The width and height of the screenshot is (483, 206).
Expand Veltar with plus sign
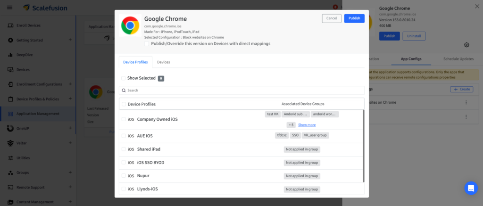(x=70, y=143)
